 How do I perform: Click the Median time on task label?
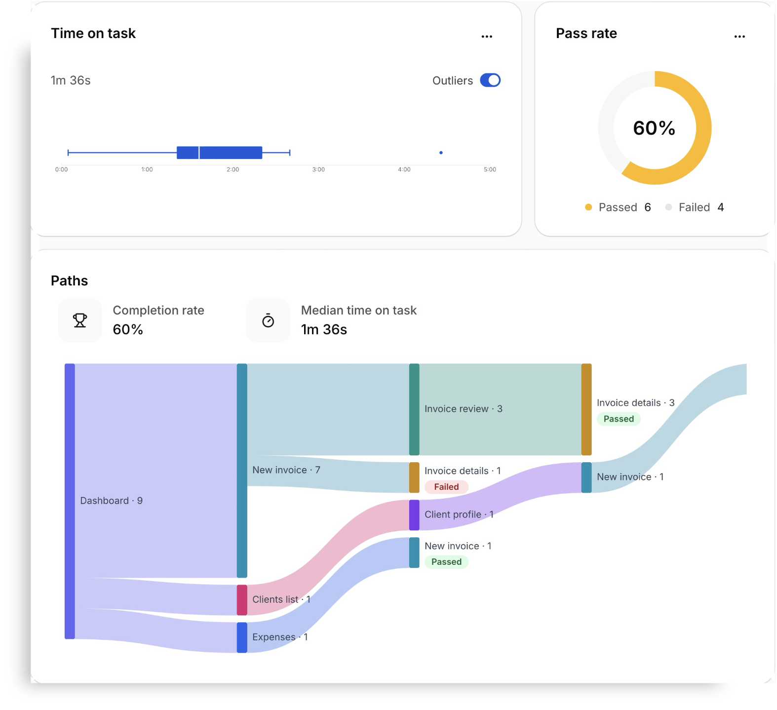pyautogui.click(x=359, y=310)
